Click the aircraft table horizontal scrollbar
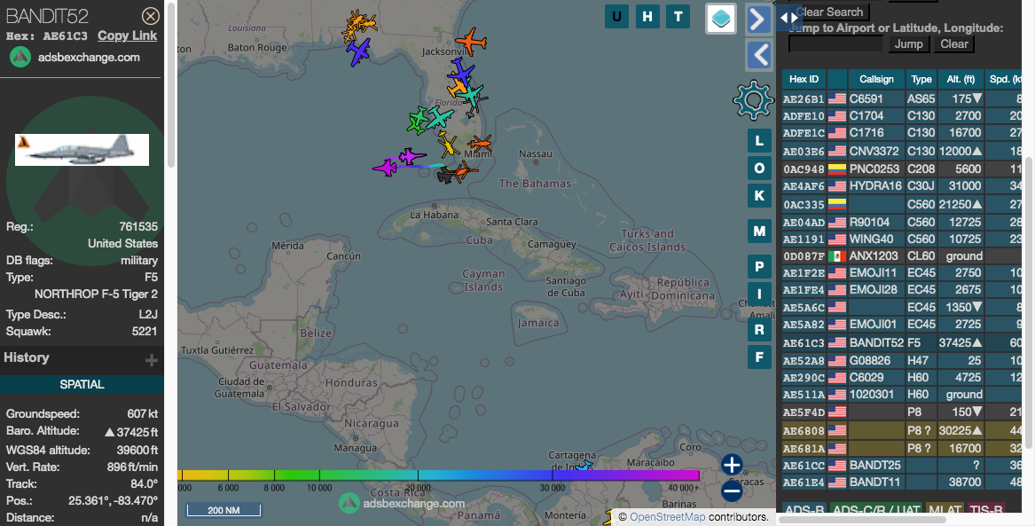 click(863, 520)
